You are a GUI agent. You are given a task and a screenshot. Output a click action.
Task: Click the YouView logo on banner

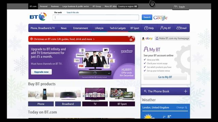(126, 52)
